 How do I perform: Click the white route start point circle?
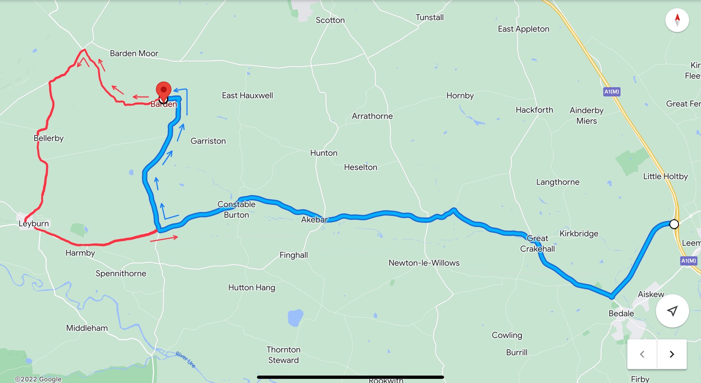click(674, 224)
